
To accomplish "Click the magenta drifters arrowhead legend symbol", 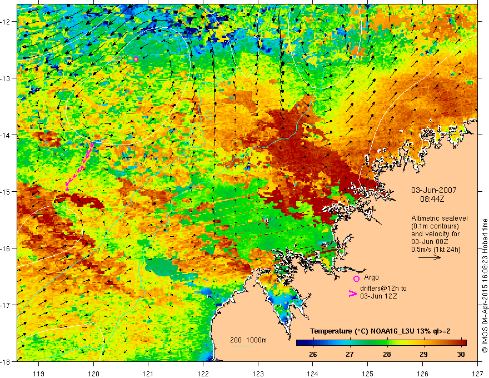I will click(353, 294).
